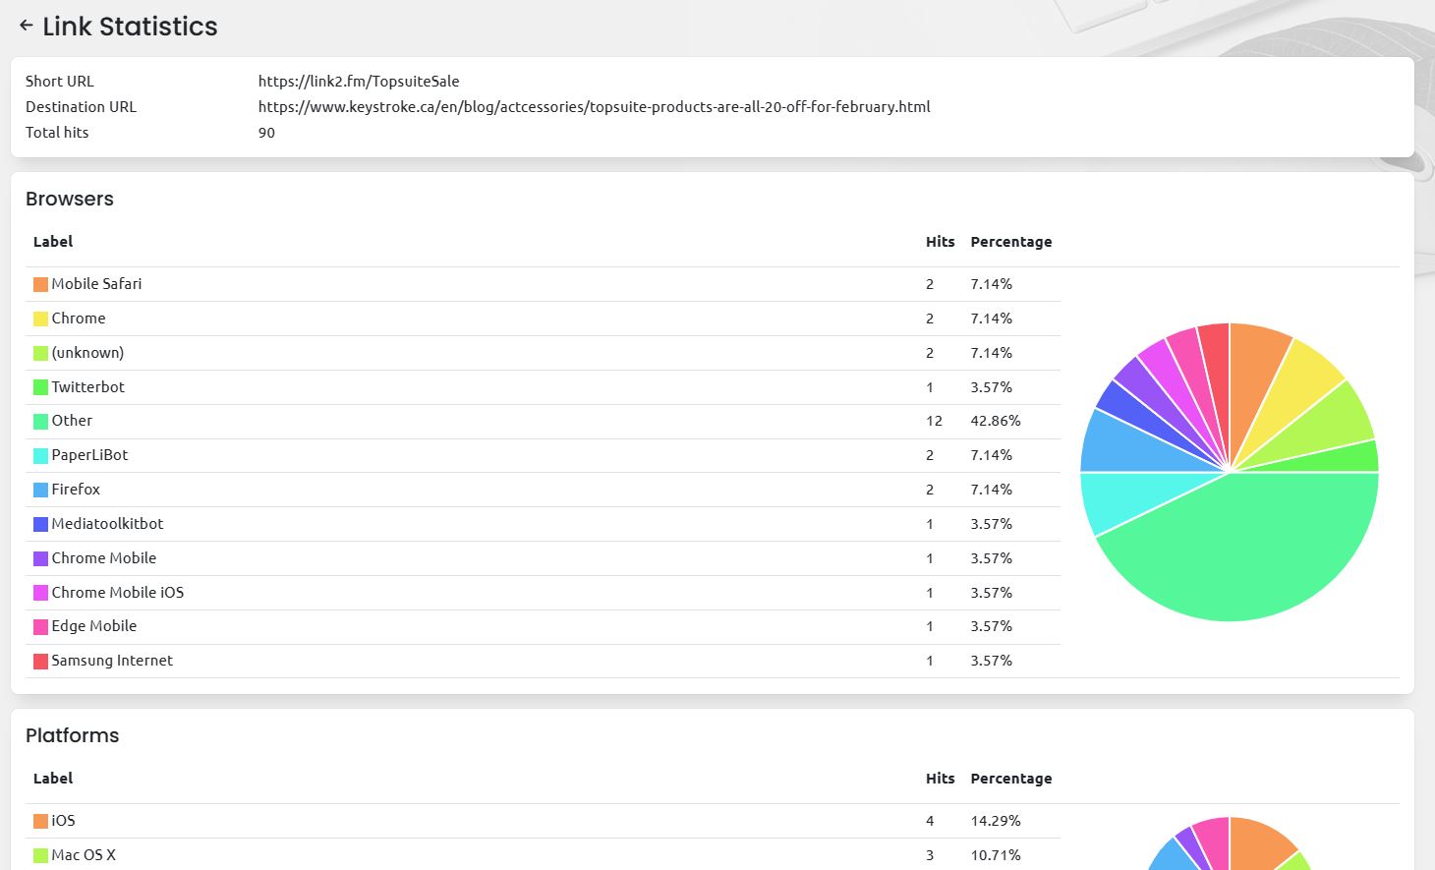Click the Chrome yellow color swatch

click(40, 319)
